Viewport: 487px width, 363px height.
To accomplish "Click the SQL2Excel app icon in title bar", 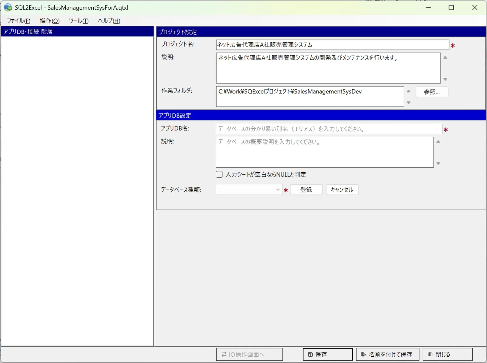I will [8, 7].
